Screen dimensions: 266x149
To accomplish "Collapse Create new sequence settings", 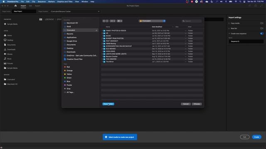I will point(229,34).
